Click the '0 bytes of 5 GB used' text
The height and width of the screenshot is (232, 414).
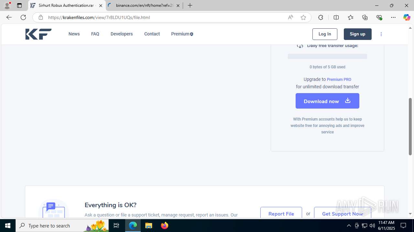click(x=327, y=67)
